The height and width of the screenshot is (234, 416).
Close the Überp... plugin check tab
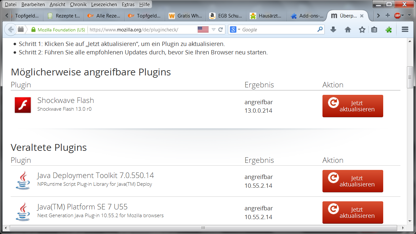(362, 16)
